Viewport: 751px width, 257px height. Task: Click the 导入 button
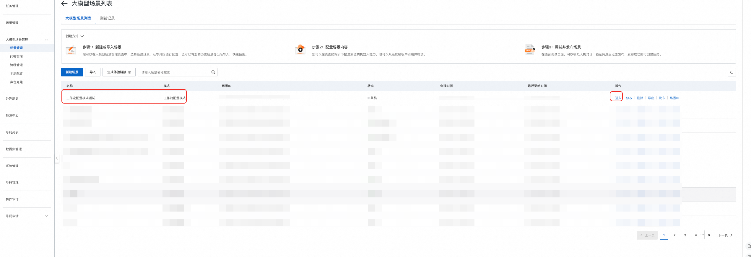pyautogui.click(x=93, y=72)
